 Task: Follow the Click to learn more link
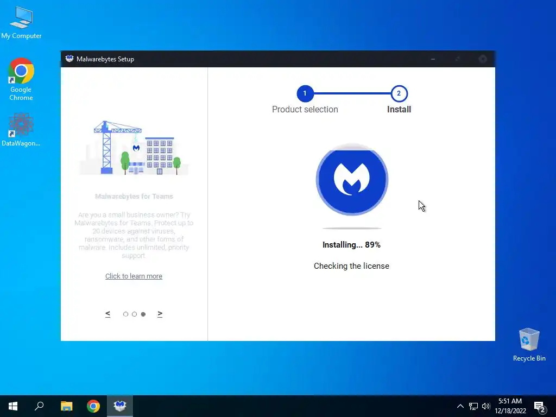[134, 276]
